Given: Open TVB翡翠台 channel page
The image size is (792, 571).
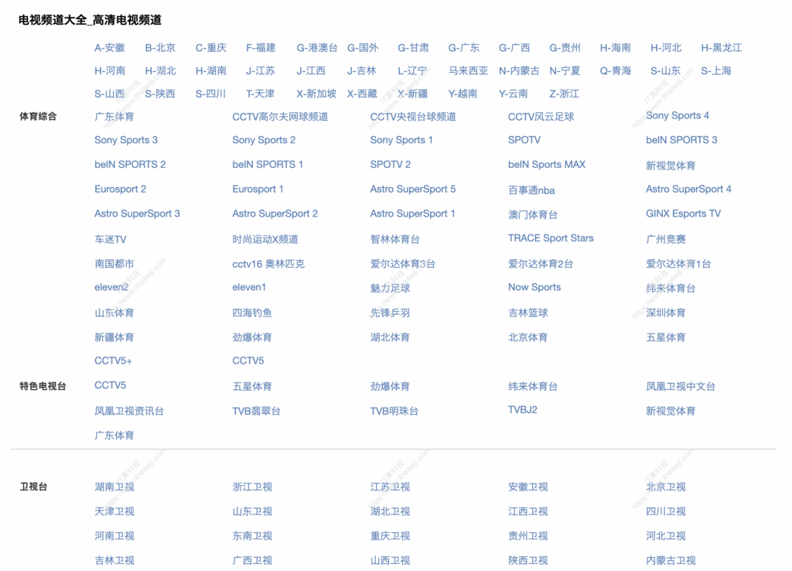Looking at the screenshot, I should [x=256, y=411].
